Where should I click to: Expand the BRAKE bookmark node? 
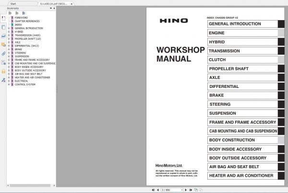9,49
